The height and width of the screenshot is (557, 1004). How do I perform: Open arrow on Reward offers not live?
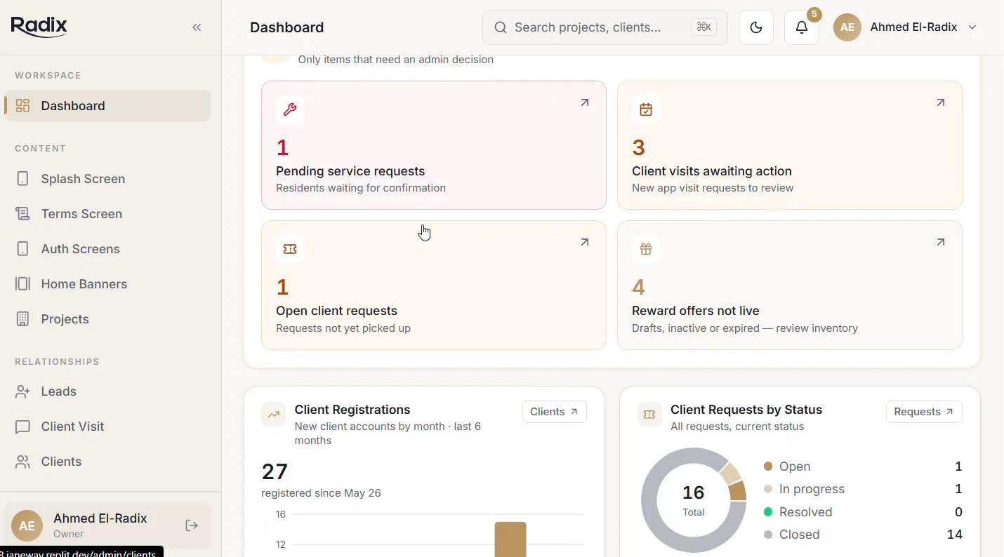click(941, 242)
